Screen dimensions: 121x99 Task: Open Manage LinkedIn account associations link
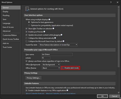(61, 94)
